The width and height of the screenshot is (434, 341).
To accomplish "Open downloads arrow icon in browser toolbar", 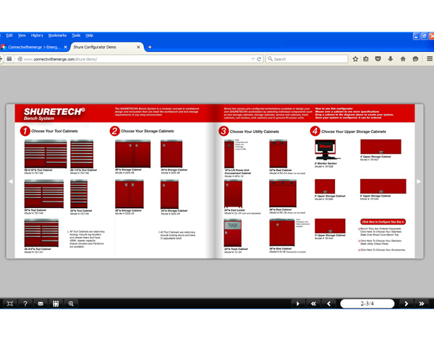I will [x=391, y=59].
